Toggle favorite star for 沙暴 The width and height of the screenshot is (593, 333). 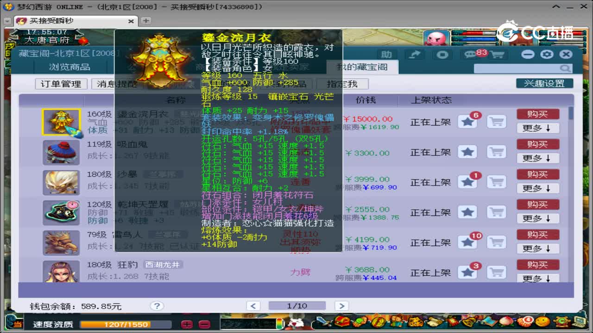[467, 182]
